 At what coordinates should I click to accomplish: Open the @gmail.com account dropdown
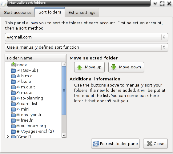point(86,37)
